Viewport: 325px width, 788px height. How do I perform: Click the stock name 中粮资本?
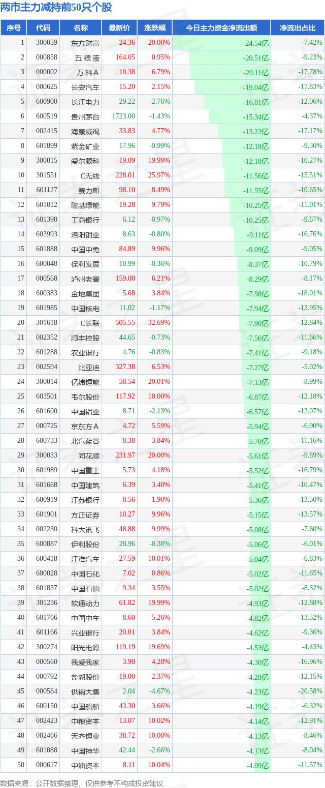click(x=85, y=721)
